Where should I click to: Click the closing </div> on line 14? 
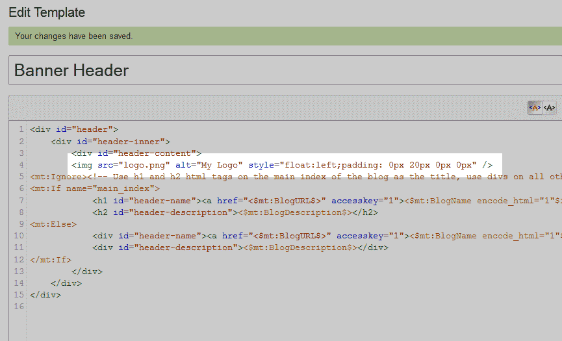66,283
